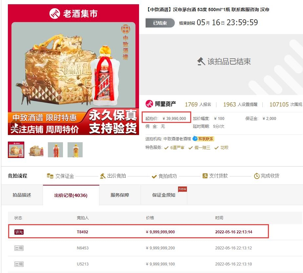
Task: Click the 支付货款 payment icon
Action: tap(205, 176)
